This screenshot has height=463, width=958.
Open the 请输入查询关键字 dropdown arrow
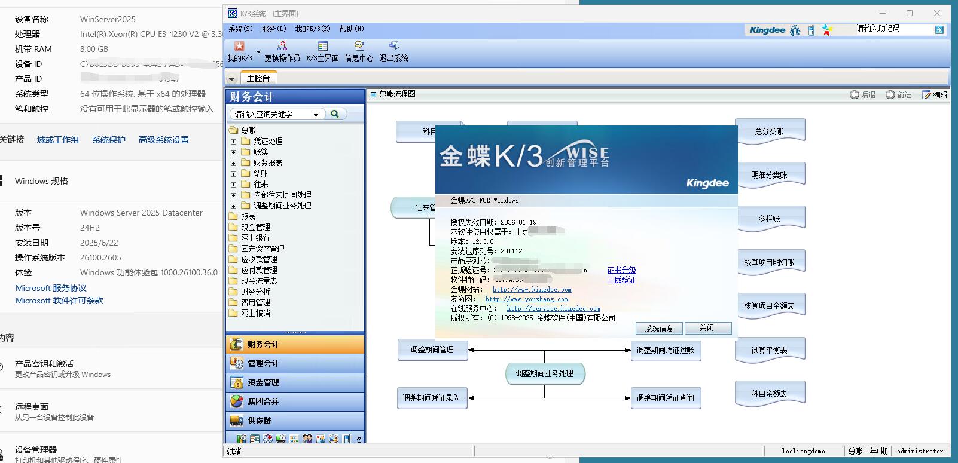316,115
